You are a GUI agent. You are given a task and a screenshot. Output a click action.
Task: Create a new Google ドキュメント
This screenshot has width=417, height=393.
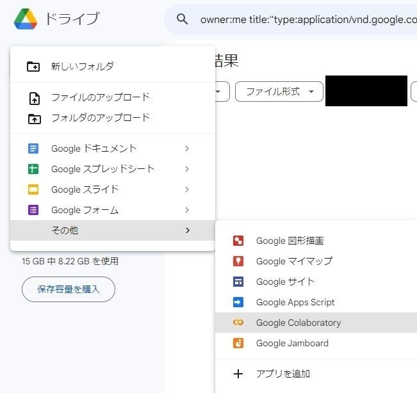113,148
